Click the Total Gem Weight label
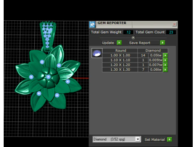This screenshot has width=196, height=147. pyautogui.click(x=106, y=32)
